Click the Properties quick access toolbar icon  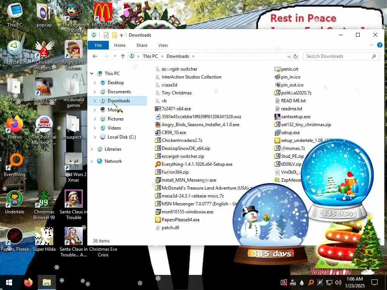pyautogui.click(x=106, y=35)
